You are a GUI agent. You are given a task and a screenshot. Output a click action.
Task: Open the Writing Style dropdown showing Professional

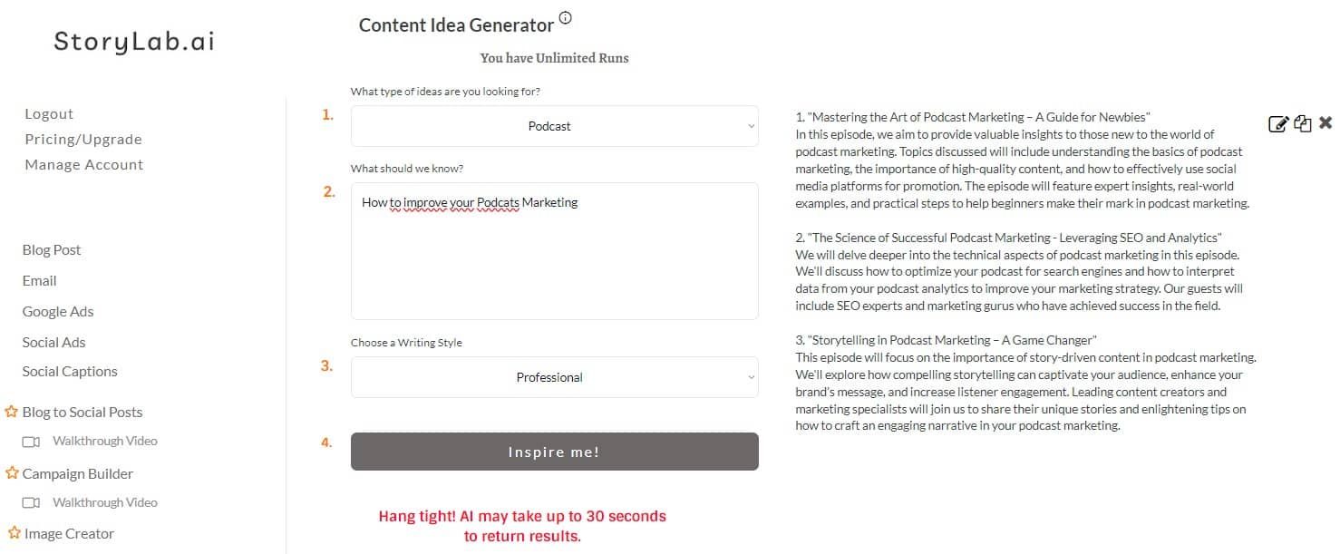pyautogui.click(x=553, y=377)
